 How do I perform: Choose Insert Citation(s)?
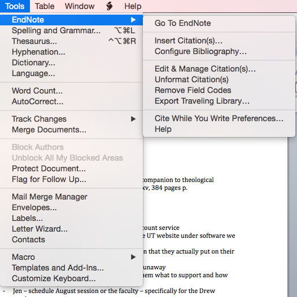(x=219, y=41)
